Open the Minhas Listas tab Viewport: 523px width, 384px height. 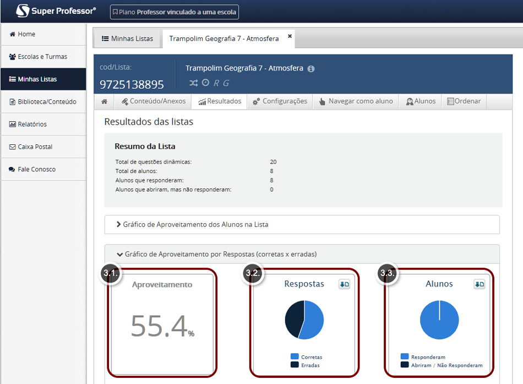127,39
